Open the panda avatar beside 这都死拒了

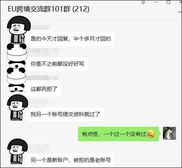coord(16,80)
